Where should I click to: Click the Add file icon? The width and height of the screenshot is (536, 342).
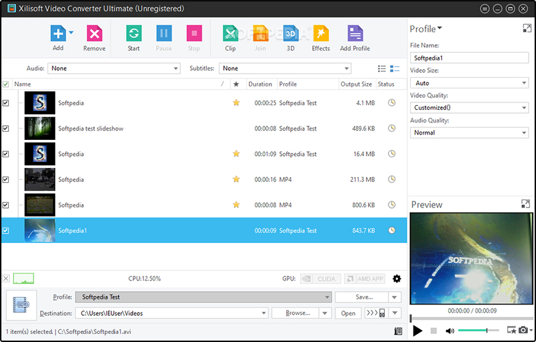coord(58,33)
